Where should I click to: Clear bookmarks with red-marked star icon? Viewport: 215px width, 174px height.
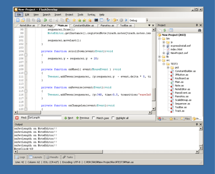[x=90, y=20]
